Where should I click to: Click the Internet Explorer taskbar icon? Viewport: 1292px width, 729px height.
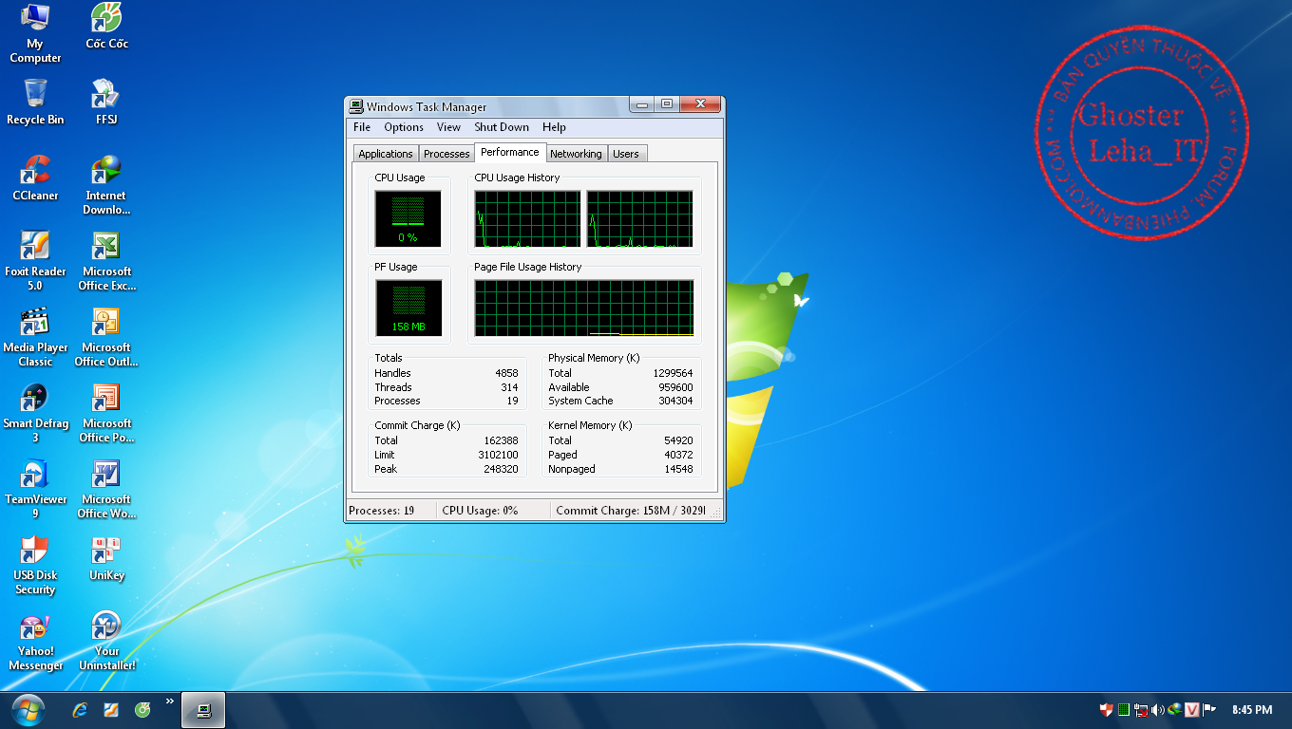[81, 710]
